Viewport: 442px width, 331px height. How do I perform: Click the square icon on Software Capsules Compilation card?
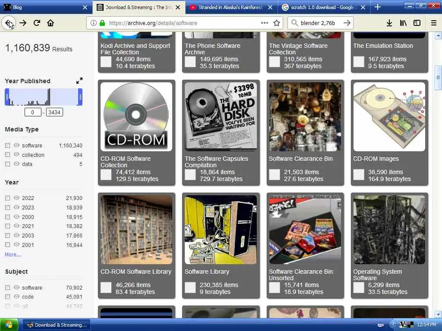point(190,175)
